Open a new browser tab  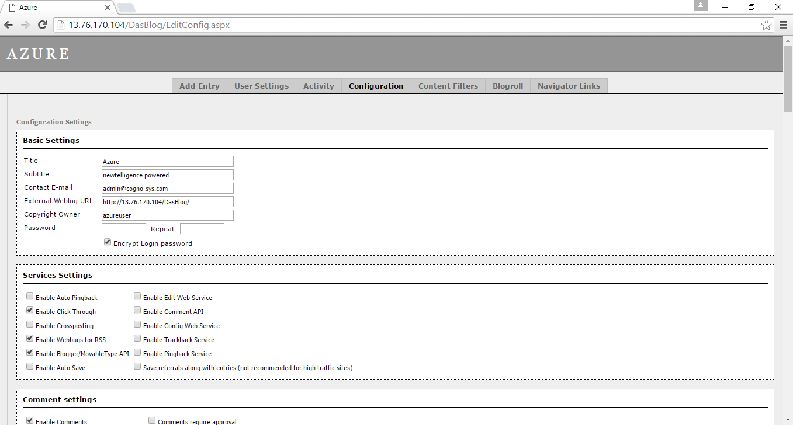126,8
